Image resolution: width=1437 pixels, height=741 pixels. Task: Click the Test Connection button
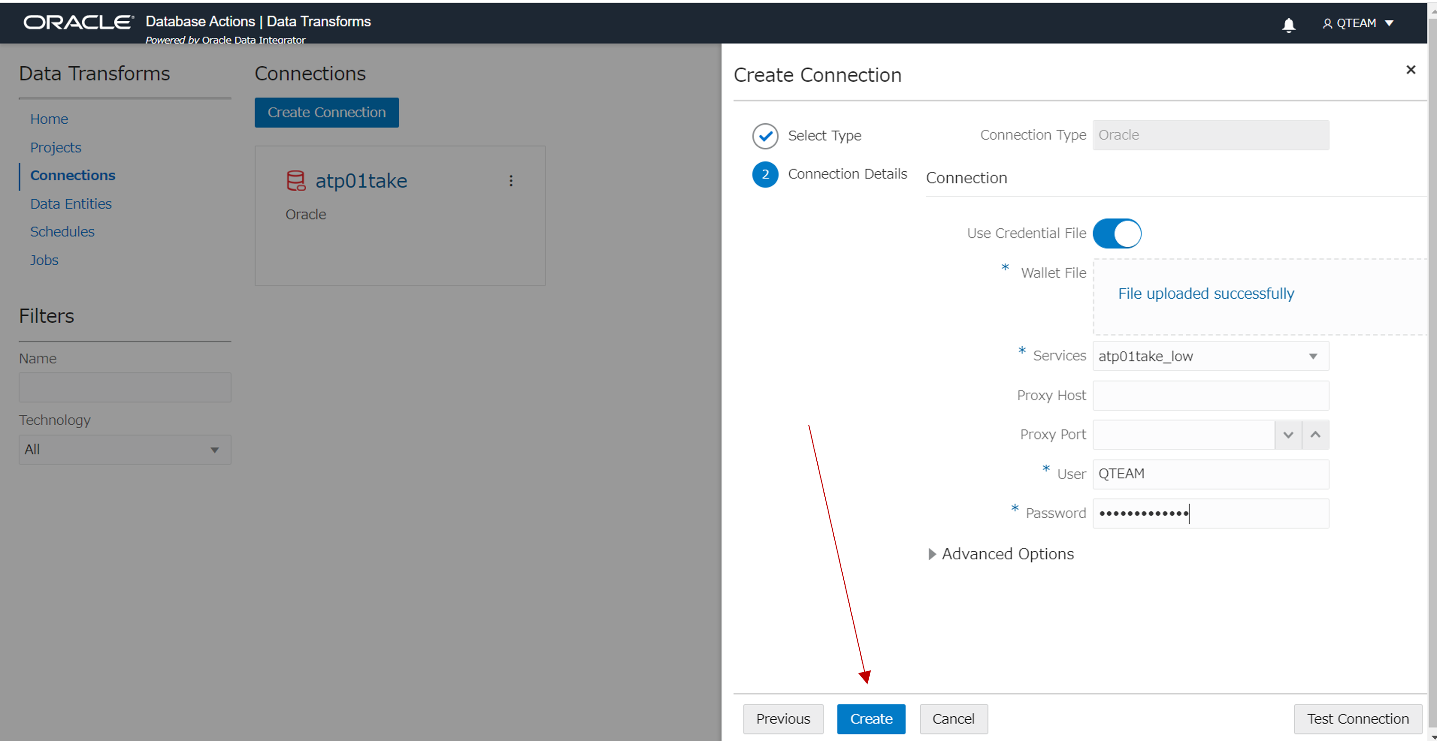pos(1357,718)
